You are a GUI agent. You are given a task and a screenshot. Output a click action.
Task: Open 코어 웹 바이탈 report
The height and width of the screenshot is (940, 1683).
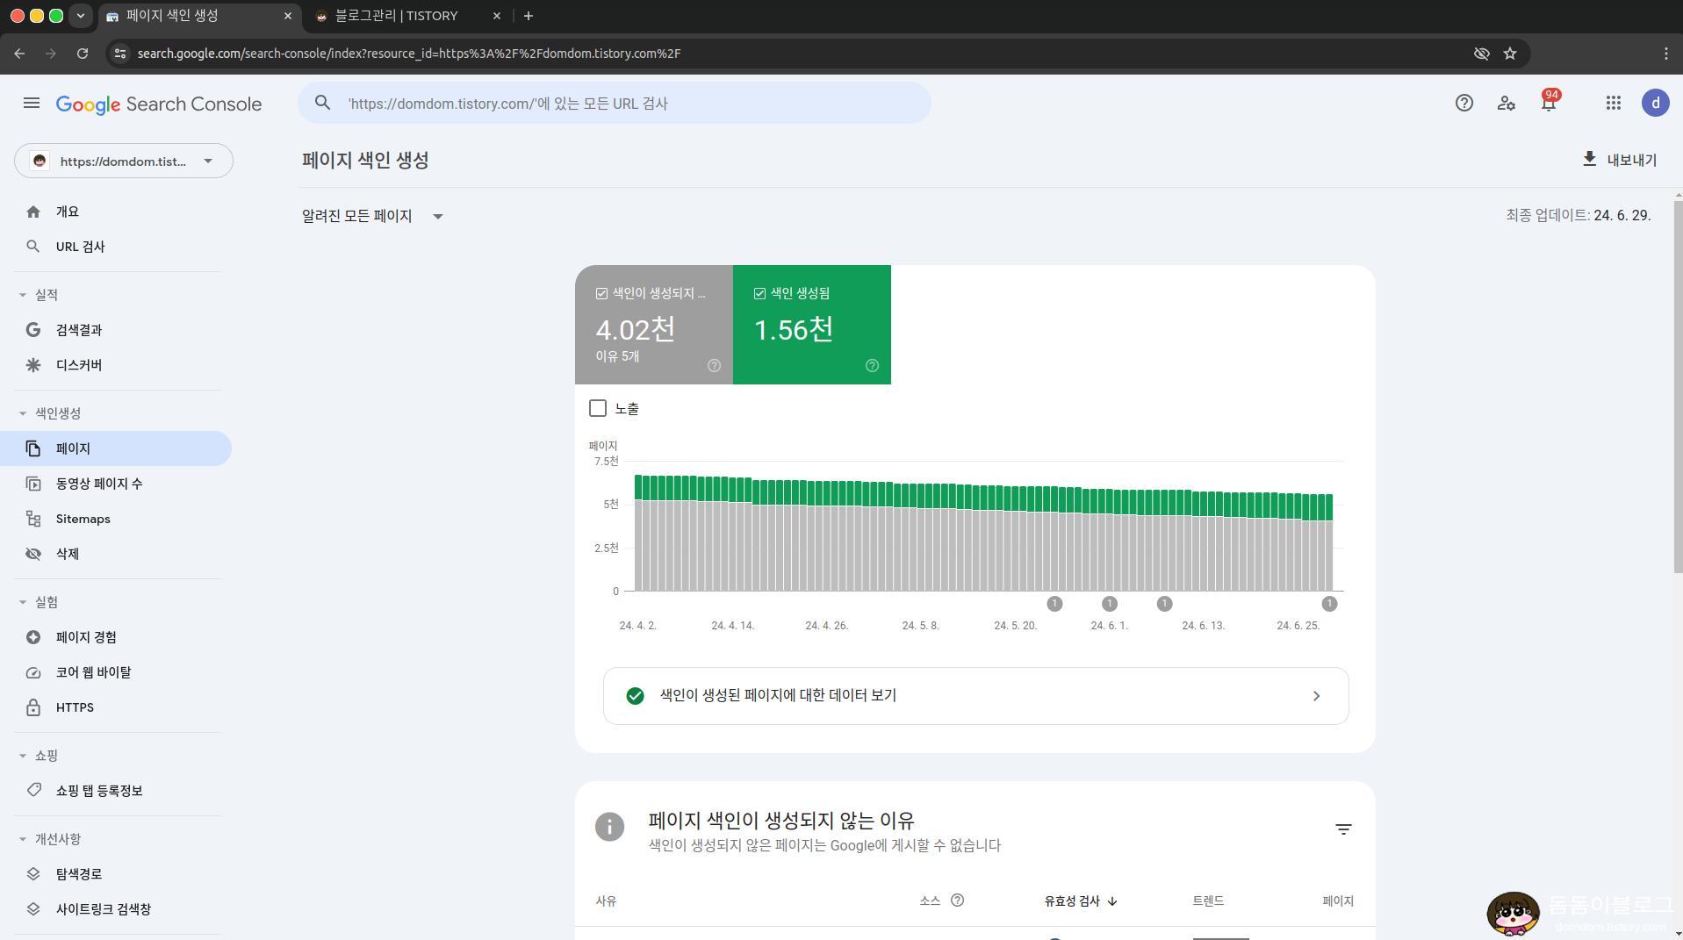(x=116, y=672)
